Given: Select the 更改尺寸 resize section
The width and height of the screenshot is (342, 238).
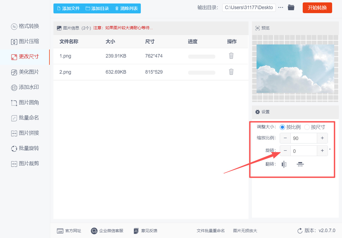Looking at the screenshot, I should pyautogui.click(x=25, y=57).
